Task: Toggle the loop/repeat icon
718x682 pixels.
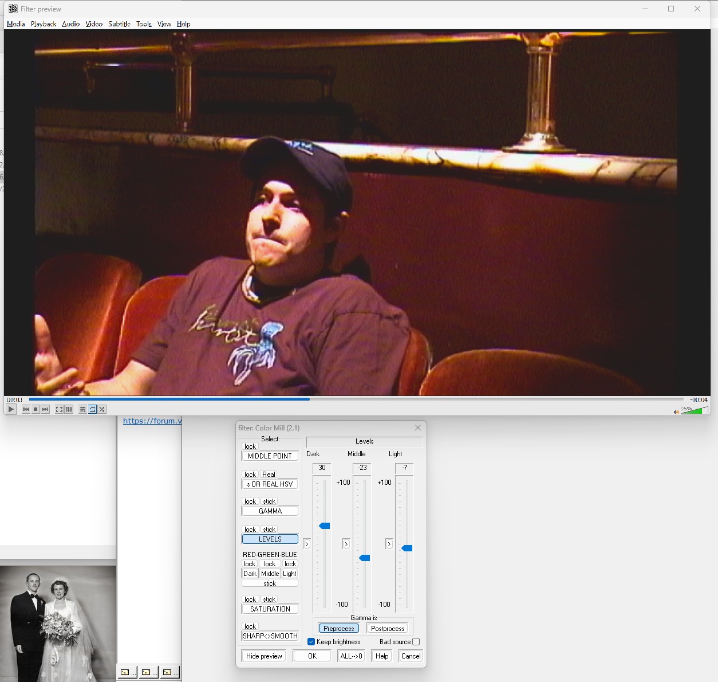Action: pos(92,409)
